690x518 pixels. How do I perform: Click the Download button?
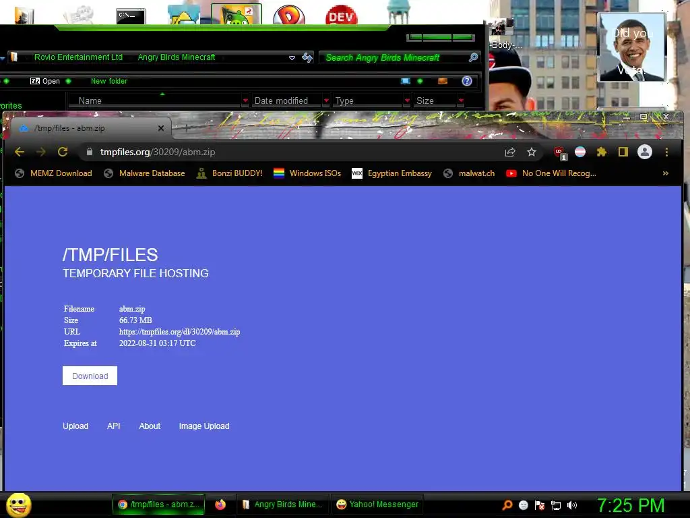click(90, 376)
